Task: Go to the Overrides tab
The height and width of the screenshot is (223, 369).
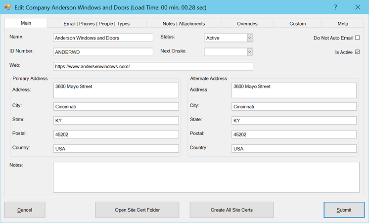Action: click(247, 24)
